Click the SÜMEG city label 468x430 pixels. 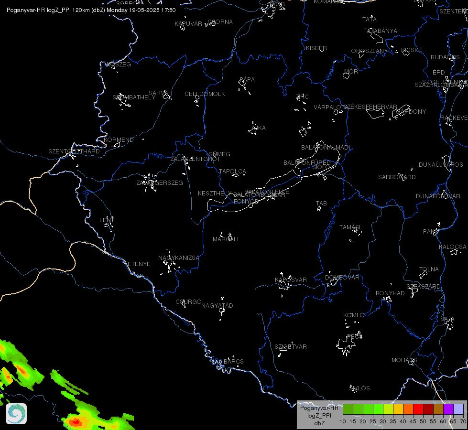219,154
